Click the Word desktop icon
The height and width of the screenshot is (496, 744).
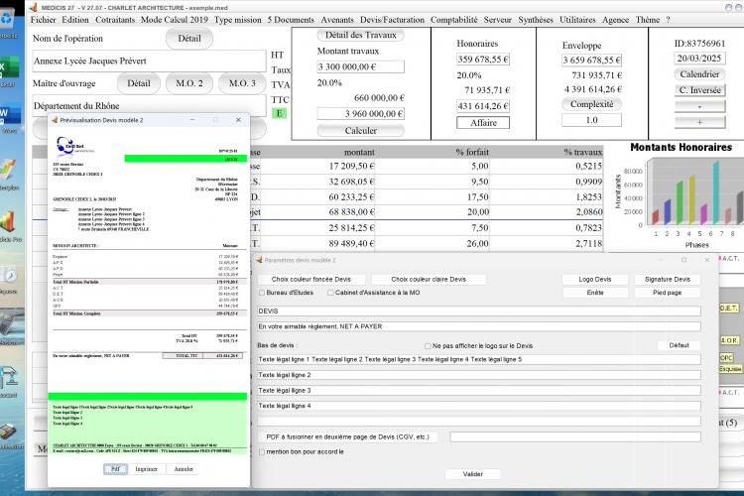coord(9,119)
